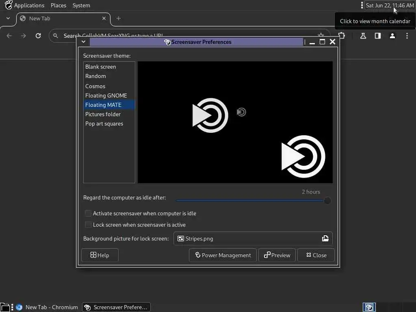Click the Chromium back arrow
The width and height of the screenshot is (416, 312).
tap(9, 36)
